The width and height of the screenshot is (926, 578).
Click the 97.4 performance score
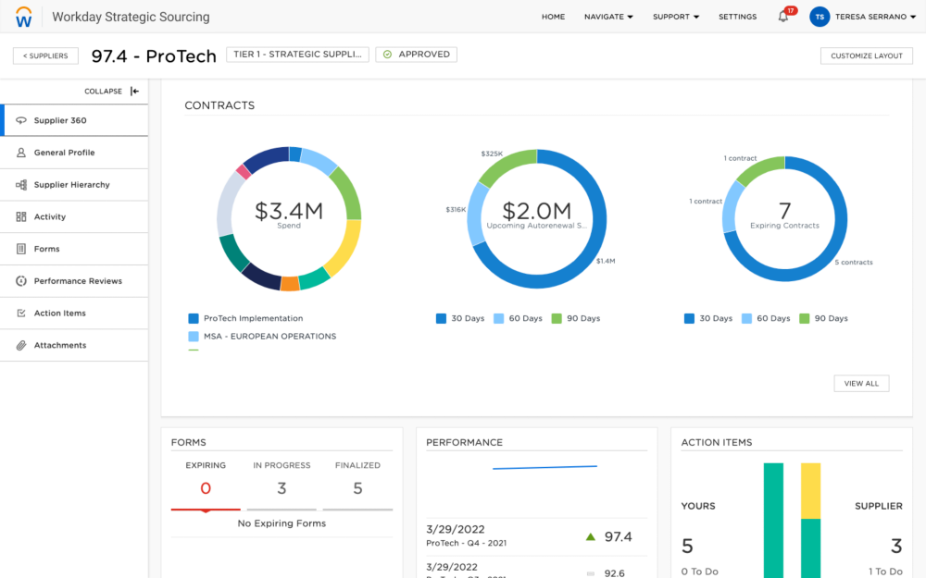tap(618, 536)
